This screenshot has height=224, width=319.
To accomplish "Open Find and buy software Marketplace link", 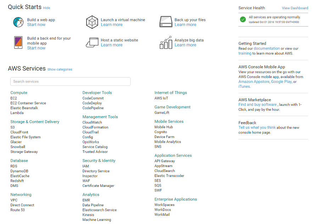I will [x=258, y=105].
